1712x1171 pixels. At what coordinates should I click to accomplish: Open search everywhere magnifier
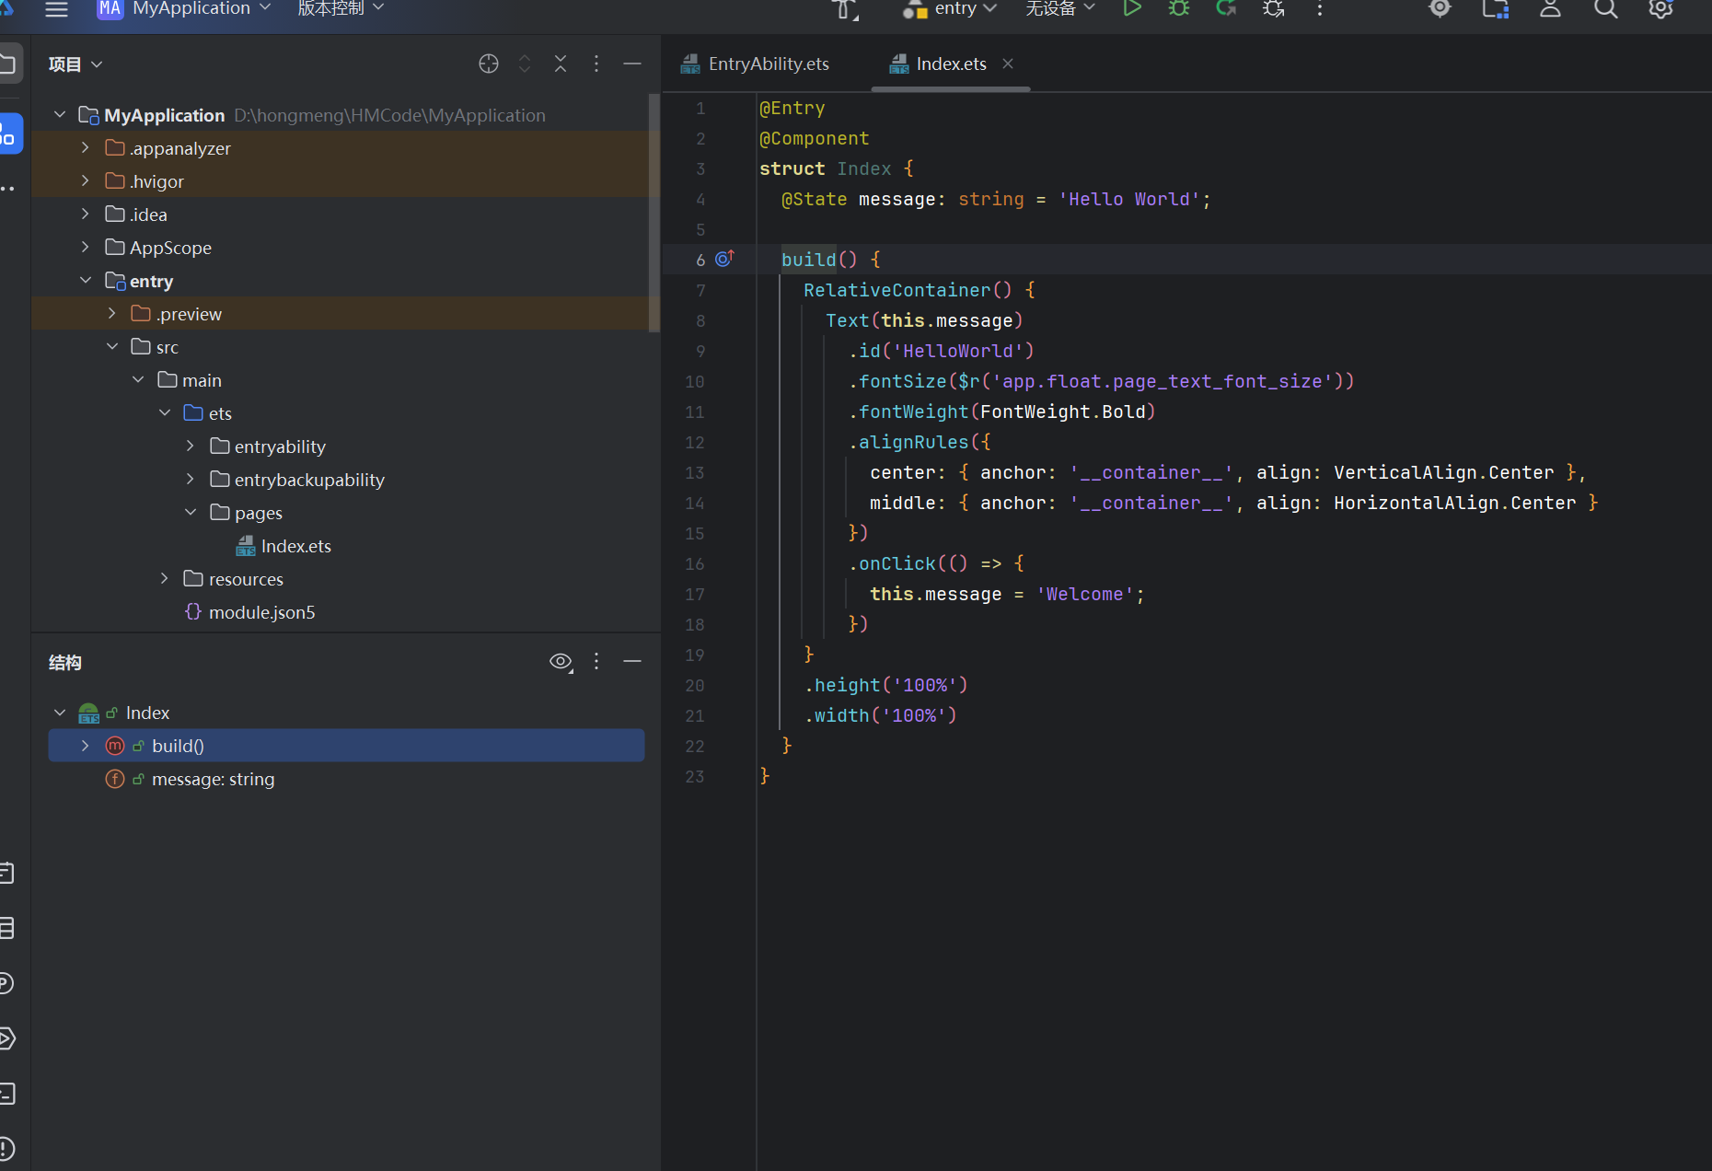[1606, 9]
